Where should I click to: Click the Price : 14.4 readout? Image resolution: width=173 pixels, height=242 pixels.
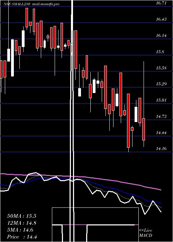point(22,237)
